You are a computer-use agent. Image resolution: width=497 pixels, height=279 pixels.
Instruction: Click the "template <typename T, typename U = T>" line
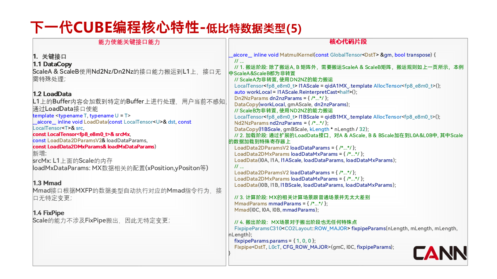click(82, 115)
